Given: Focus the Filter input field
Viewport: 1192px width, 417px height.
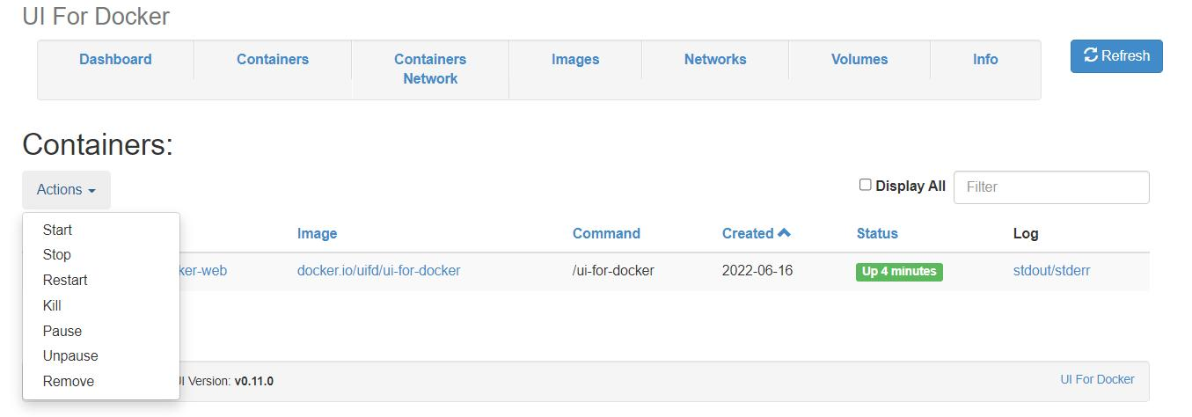Looking at the screenshot, I should click(1051, 187).
